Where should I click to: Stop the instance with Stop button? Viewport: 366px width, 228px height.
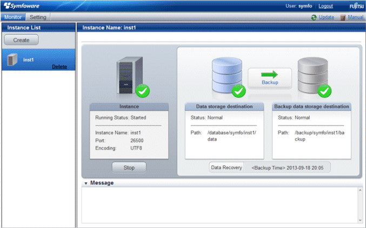(x=129, y=167)
